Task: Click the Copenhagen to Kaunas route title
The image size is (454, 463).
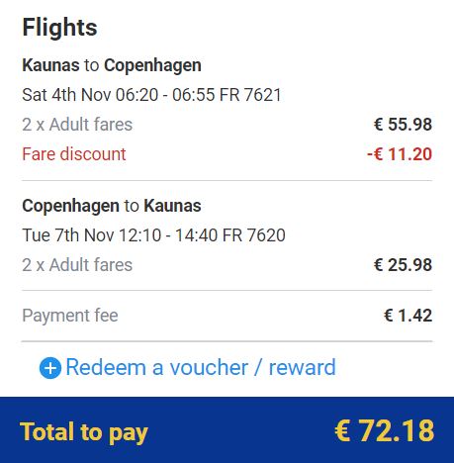Action: (x=112, y=206)
